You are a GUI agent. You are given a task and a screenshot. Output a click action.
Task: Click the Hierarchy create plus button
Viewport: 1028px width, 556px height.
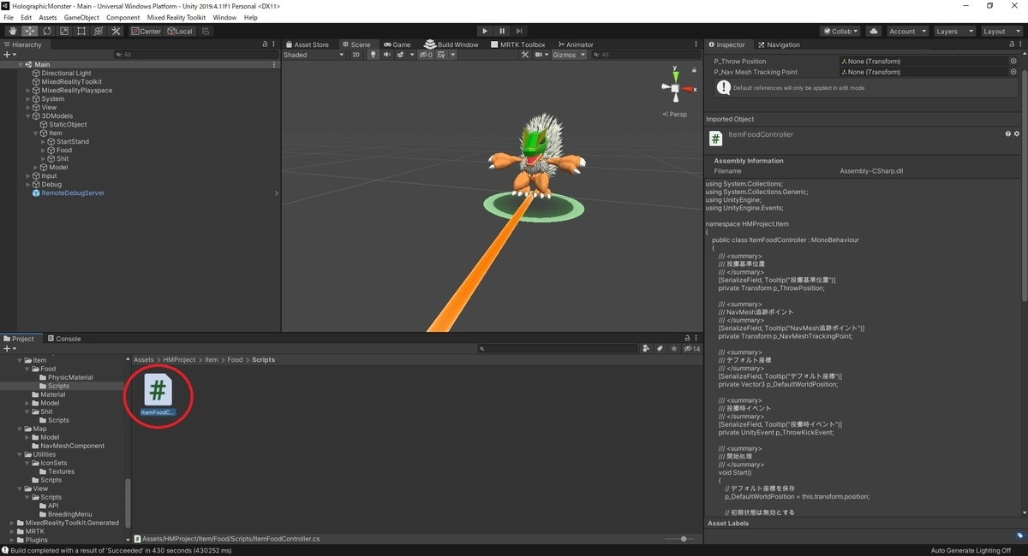coord(9,55)
